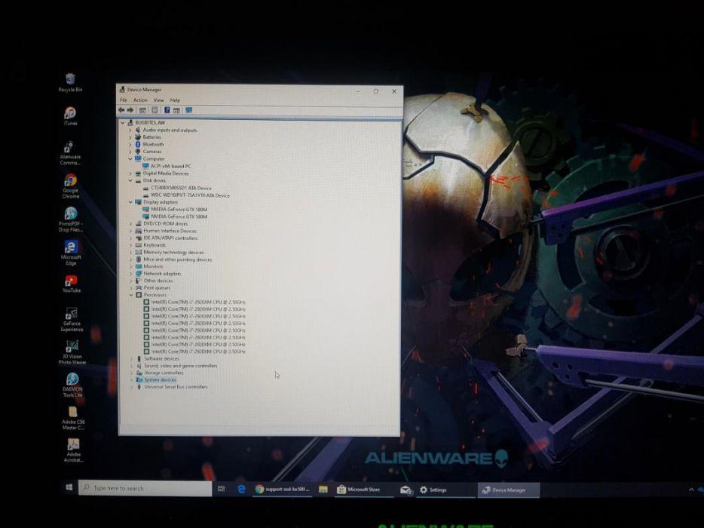This screenshot has width=704, height=528.
Task: Open the View menu
Action: (x=158, y=100)
